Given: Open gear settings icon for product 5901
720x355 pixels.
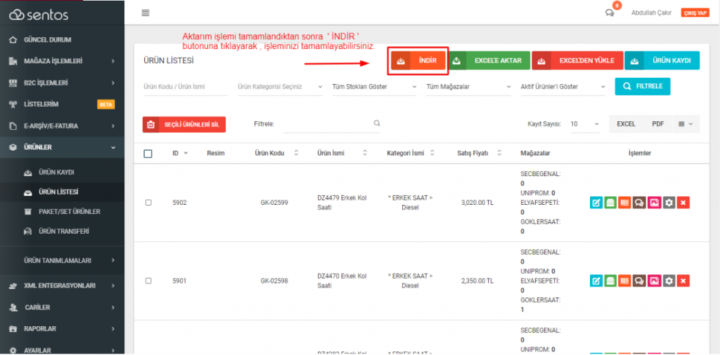Looking at the screenshot, I should tap(669, 281).
